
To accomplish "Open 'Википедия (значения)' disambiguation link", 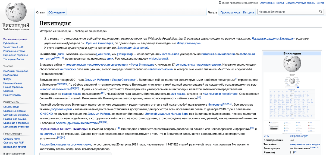I will pos(133,48).
